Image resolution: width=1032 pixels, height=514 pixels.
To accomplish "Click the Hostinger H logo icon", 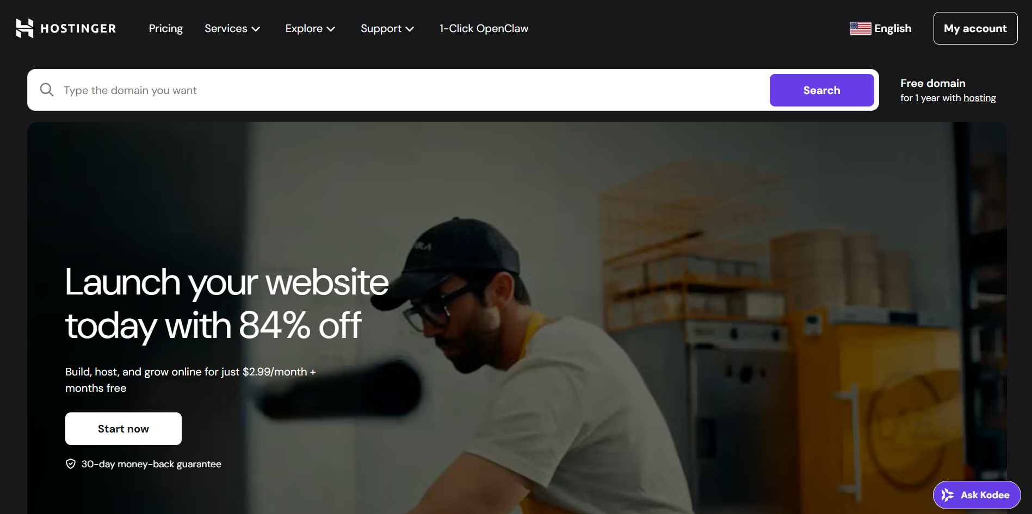I will tap(24, 28).
